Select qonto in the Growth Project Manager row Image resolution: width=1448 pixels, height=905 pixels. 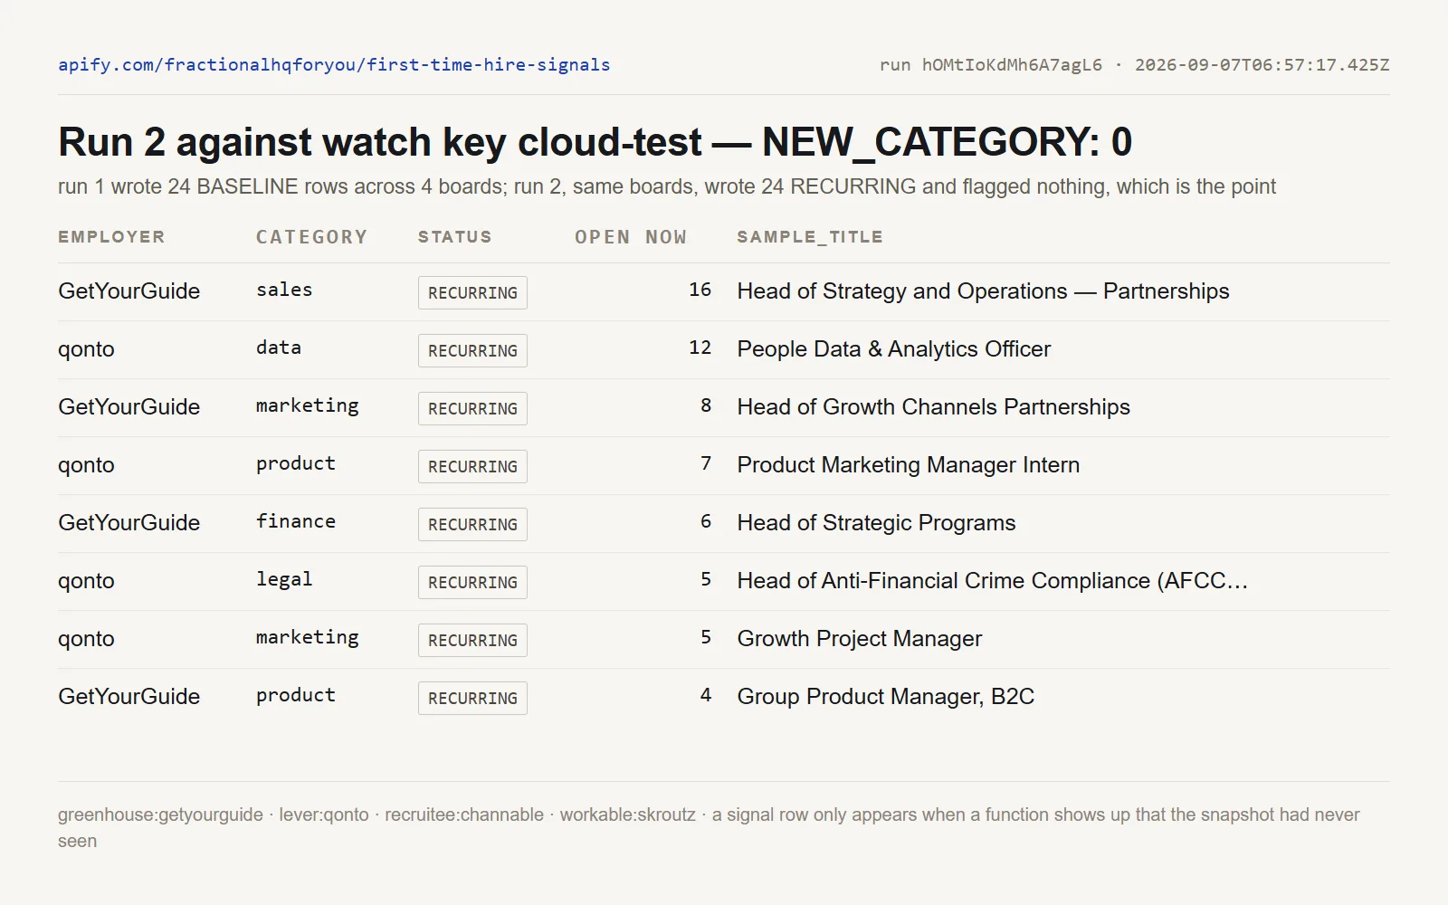[x=86, y=639]
